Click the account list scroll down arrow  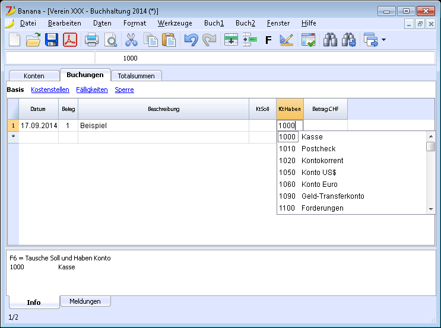tap(431, 209)
